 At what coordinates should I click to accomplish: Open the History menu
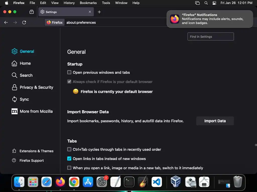(69, 3)
